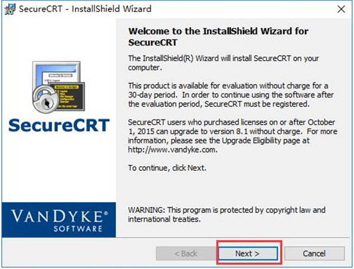
Task: Cancel the SecureCRT installation
Action: 314,254
